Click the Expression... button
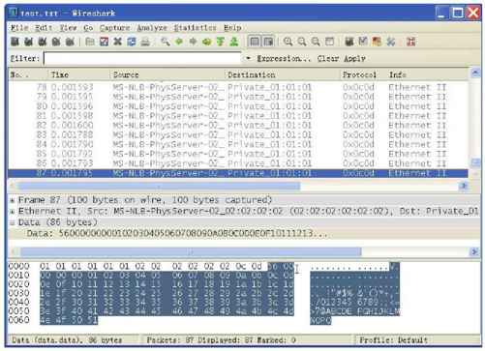The image size is (485, 351). tap(284, 59)
